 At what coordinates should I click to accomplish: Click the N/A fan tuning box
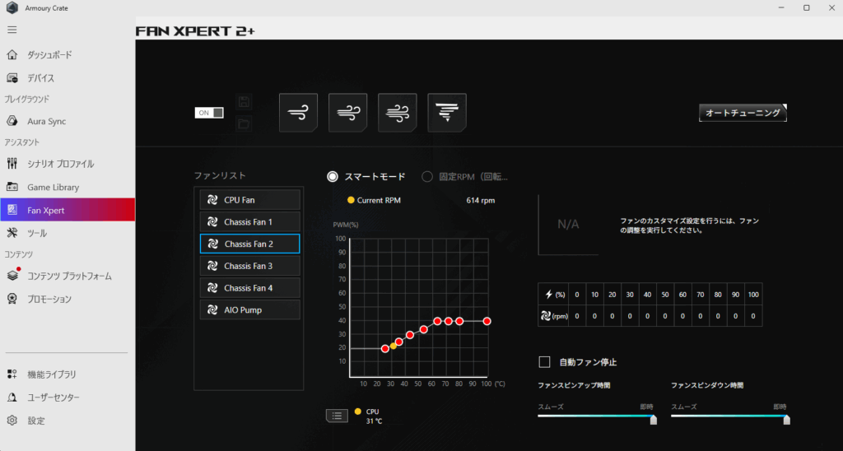tap(568, 225)
